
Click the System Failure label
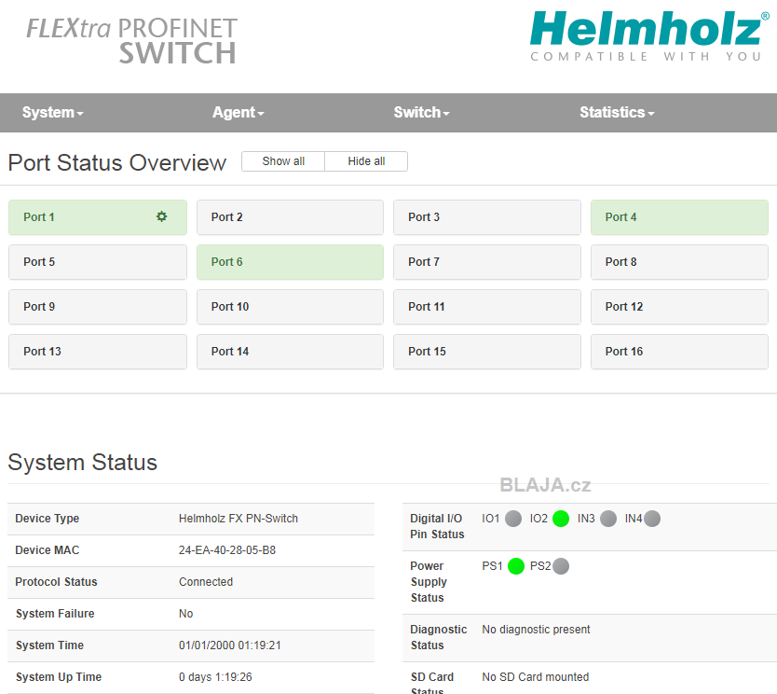(x=55, y=614)
